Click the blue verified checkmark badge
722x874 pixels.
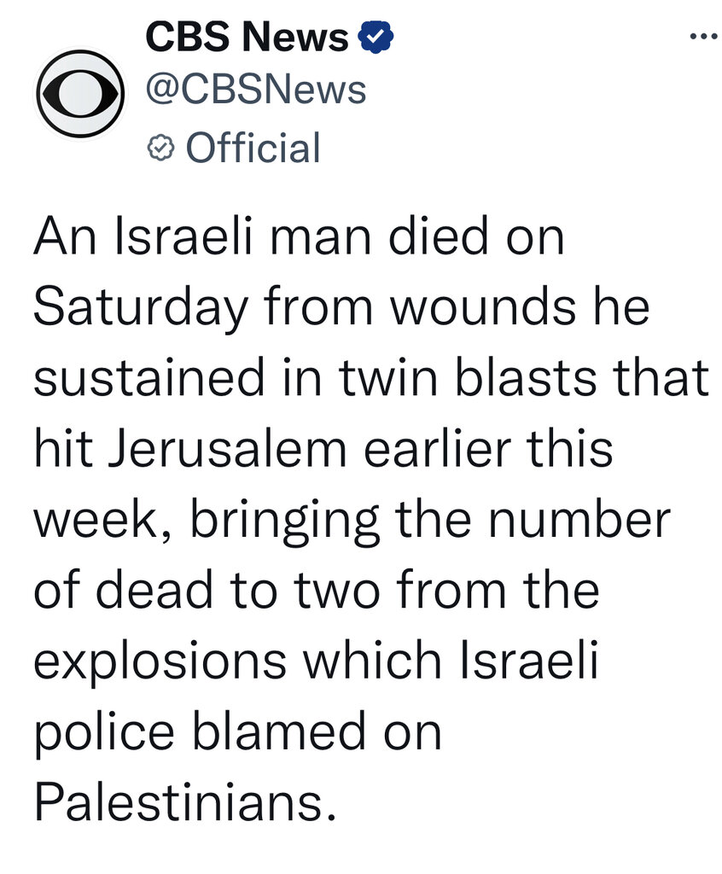(376, 37)
